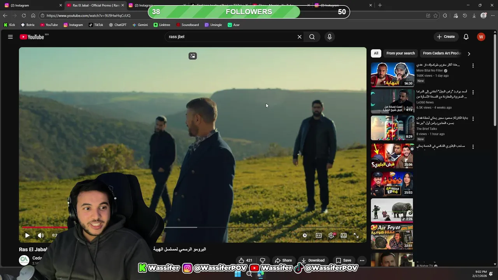Play the video with the play button

(27, 235)
